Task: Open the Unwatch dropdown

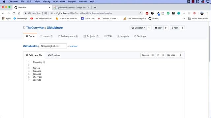Action: (138, 28)
